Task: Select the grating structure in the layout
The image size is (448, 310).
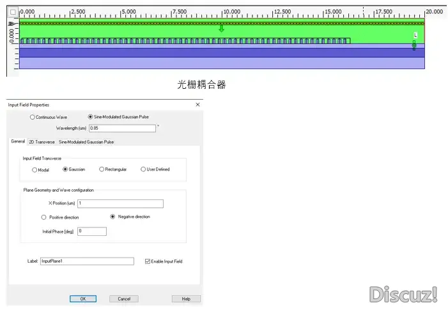Action: 185,41
